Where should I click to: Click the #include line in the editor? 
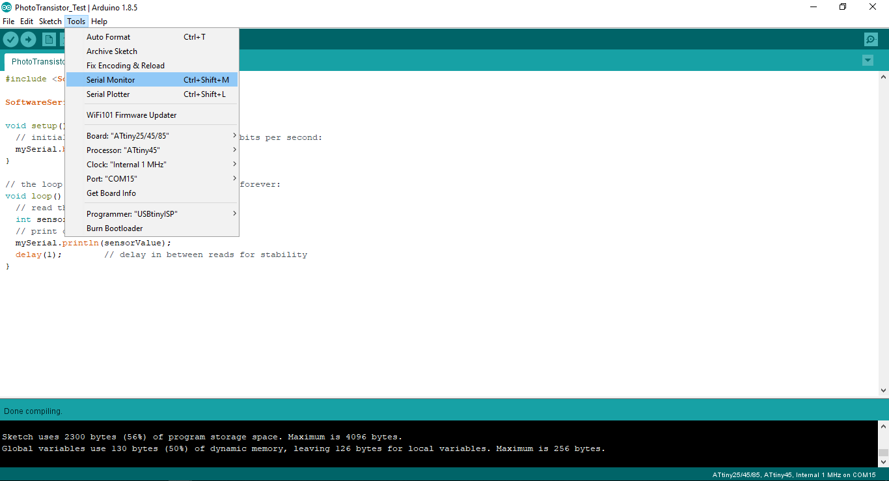pyautogui.click(x=35, y=79)
